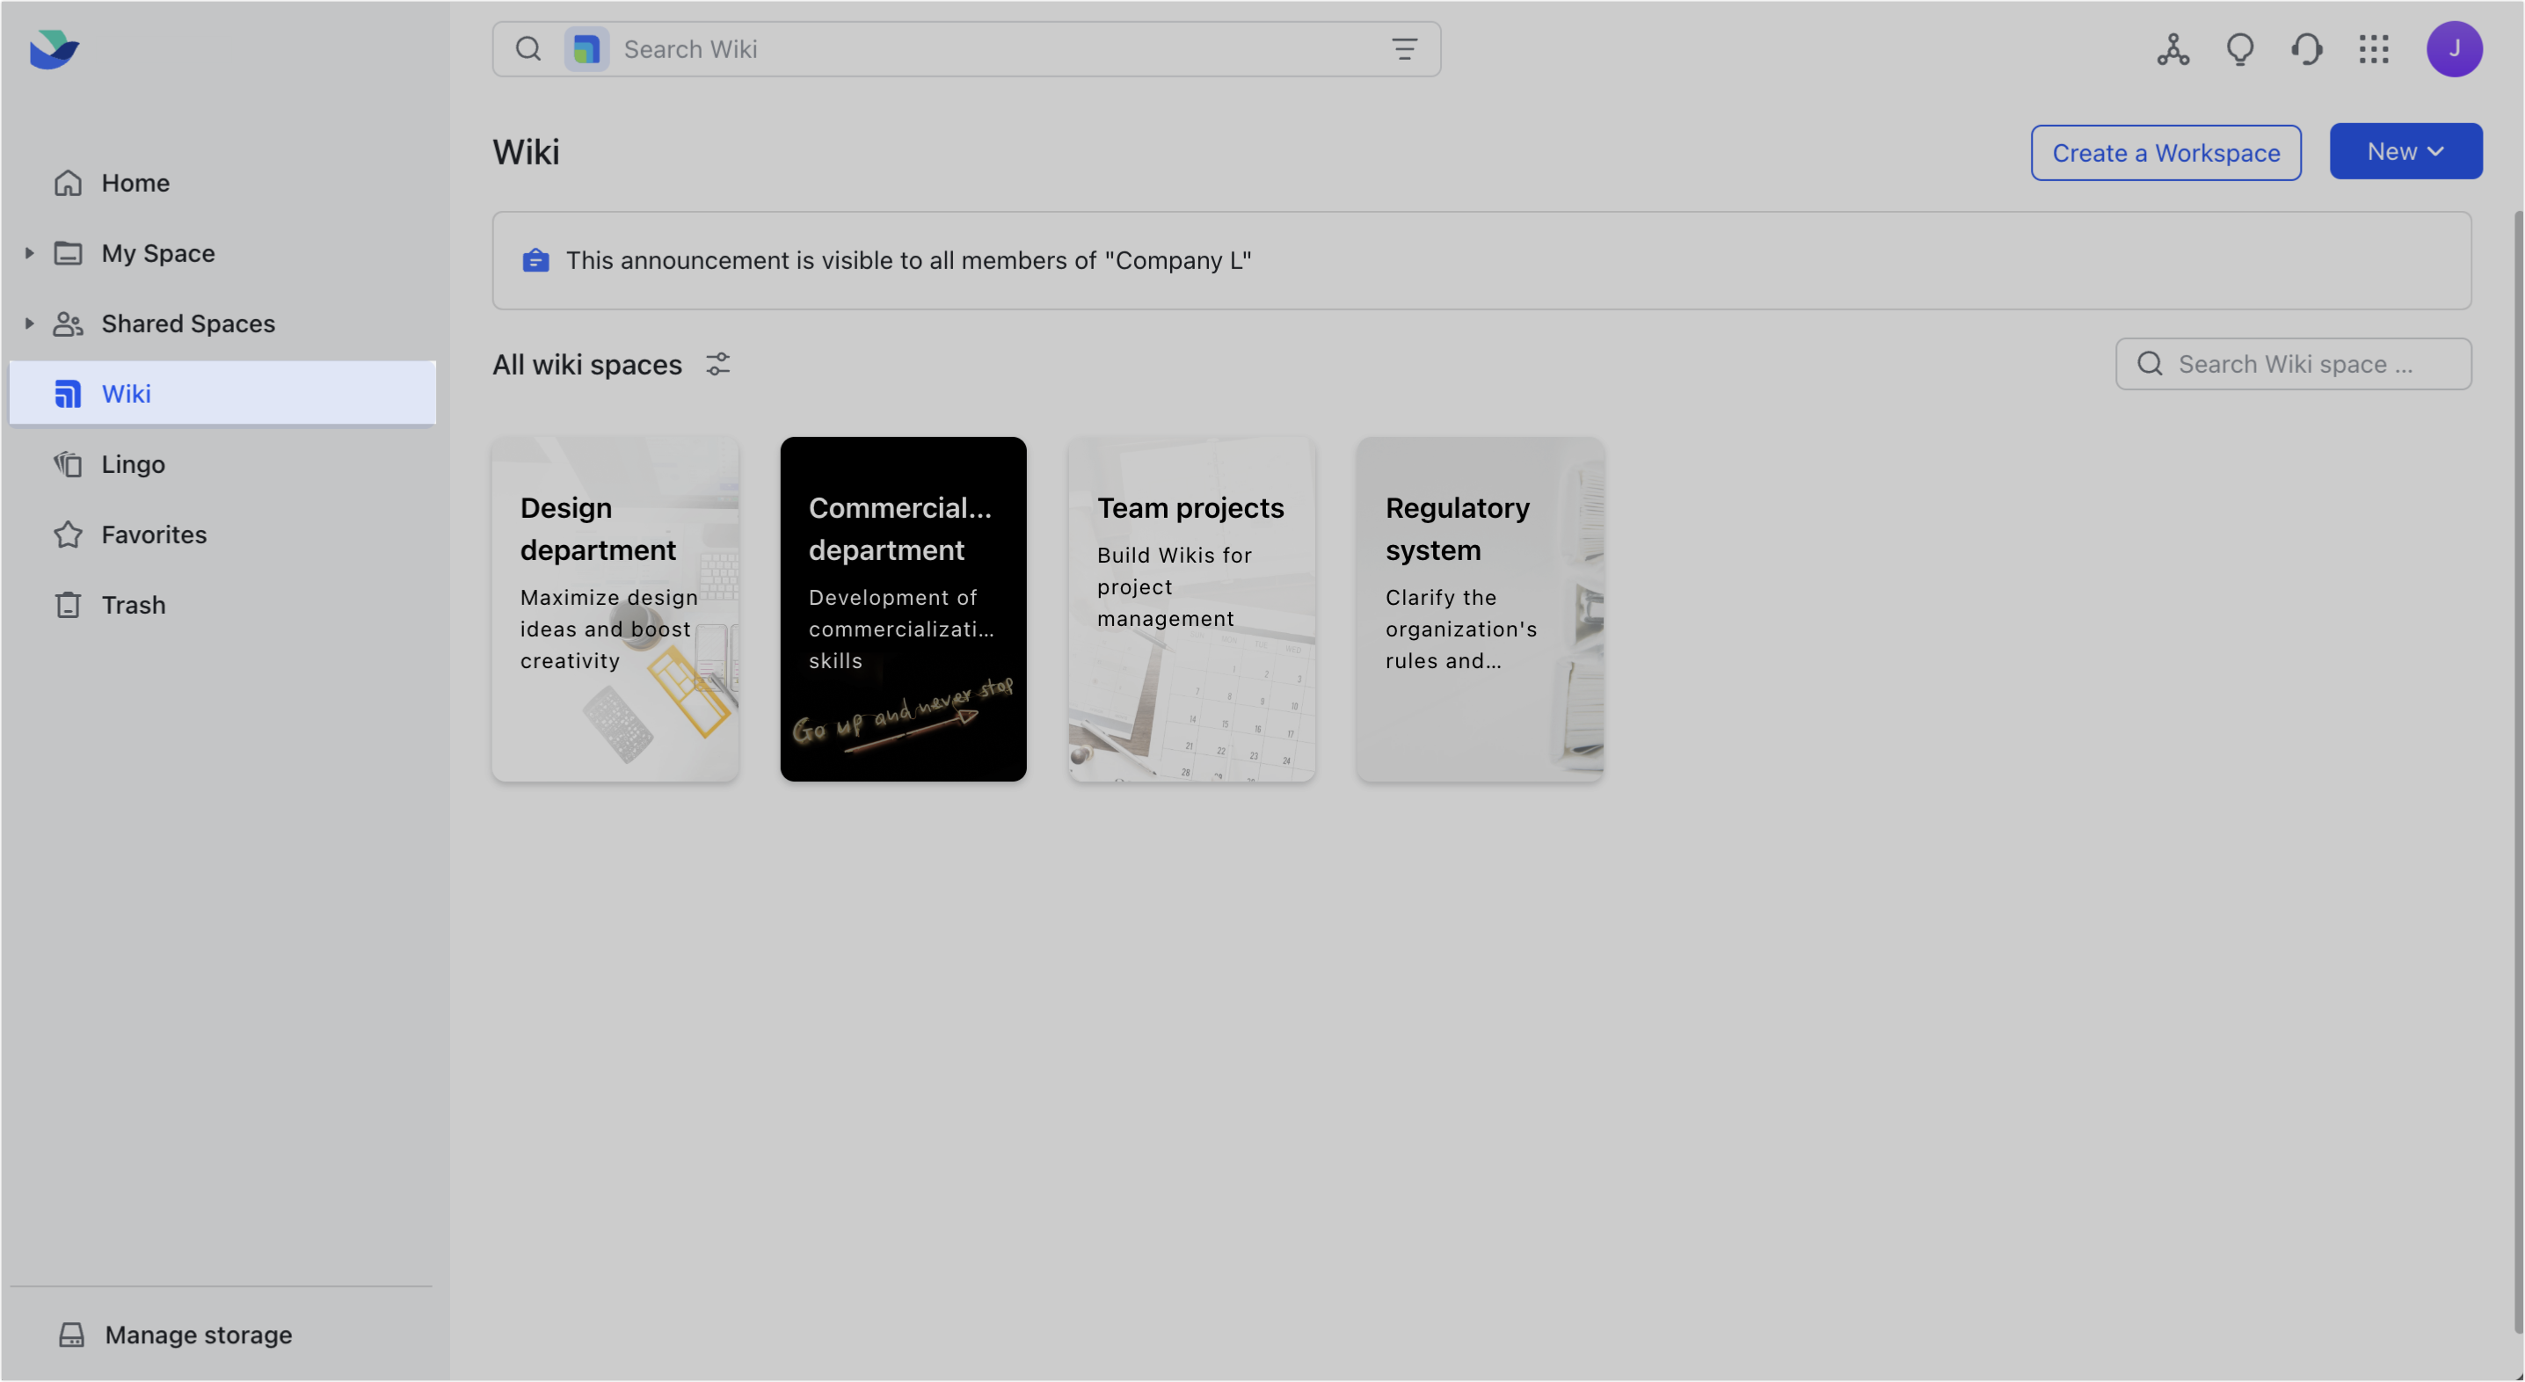Click the user avatar with letter J

pyautogui.click(x=2456, y=49)
